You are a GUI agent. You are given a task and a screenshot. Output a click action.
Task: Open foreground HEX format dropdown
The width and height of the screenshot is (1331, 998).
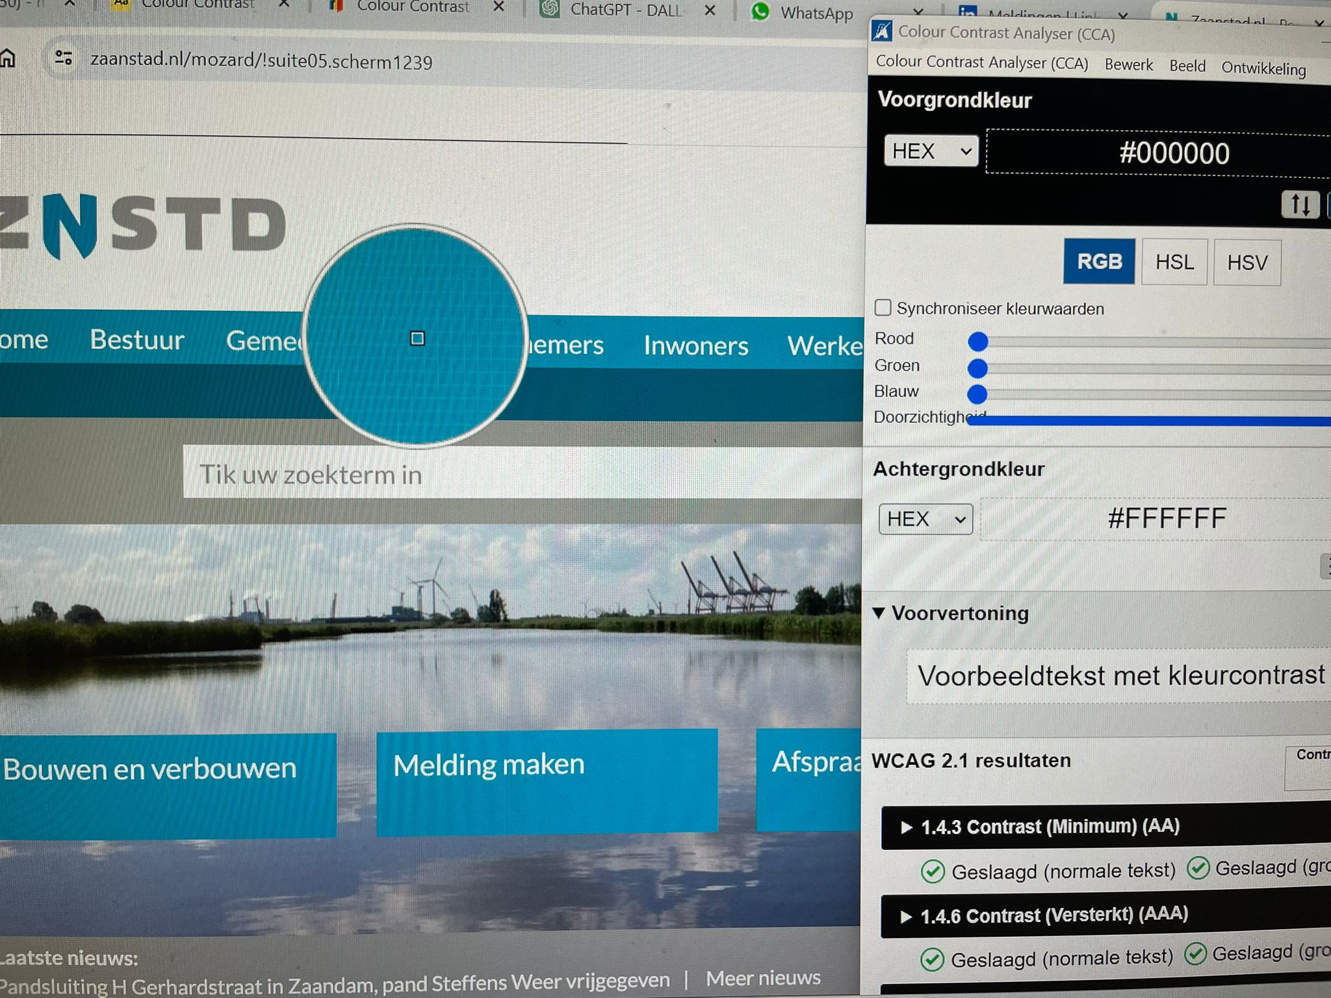click(x=931, y=151)
